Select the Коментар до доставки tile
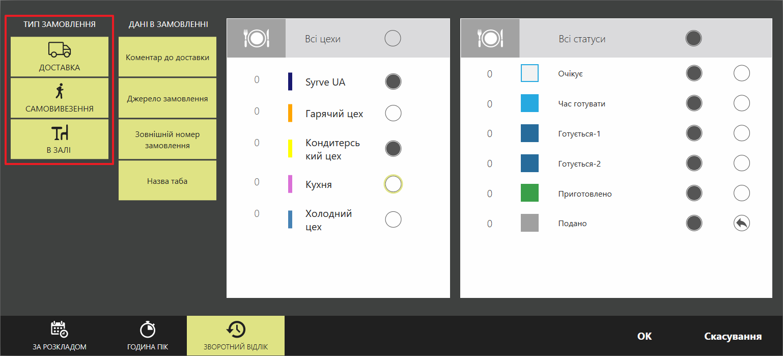The height and width of the screenshot is (356, 783). click(x=167, y=57)
